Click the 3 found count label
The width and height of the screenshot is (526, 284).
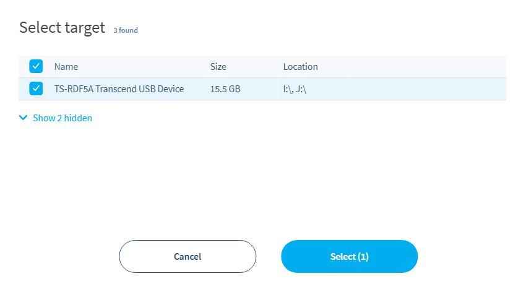[126, 30]
